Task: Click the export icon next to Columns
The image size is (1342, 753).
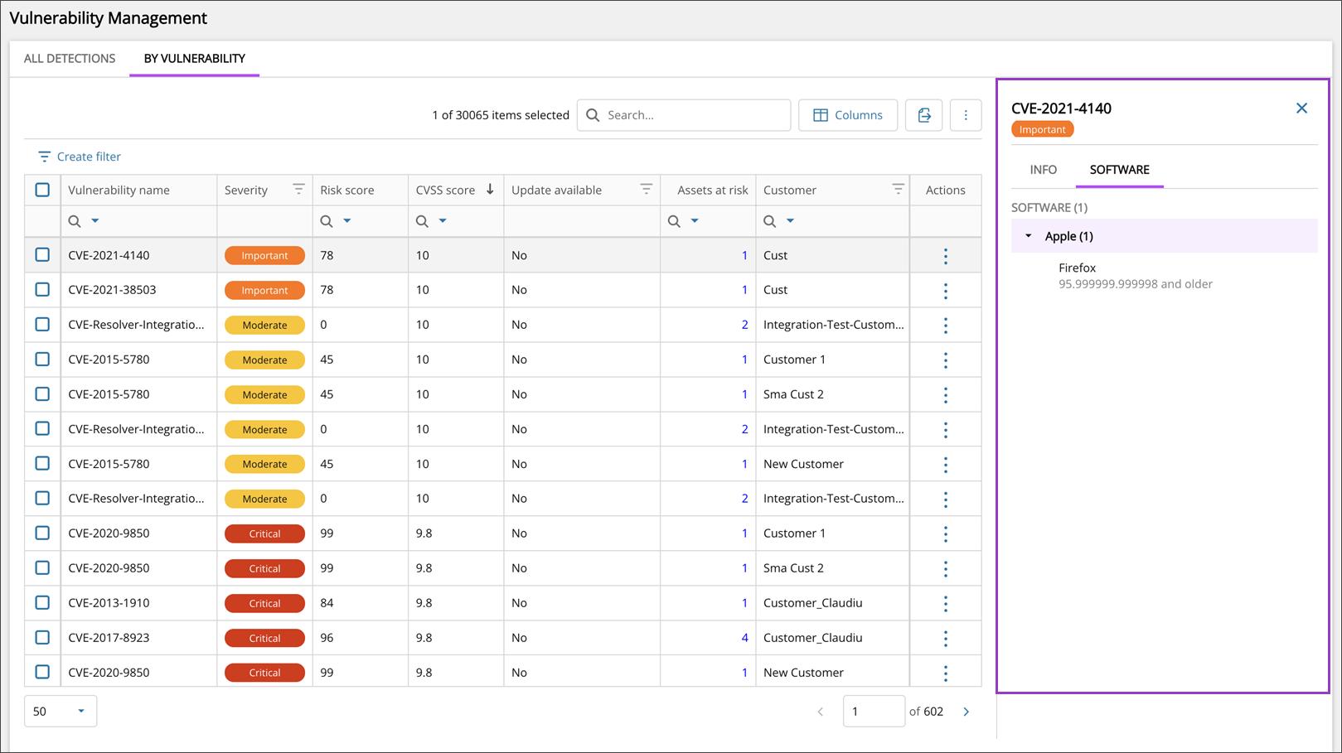Action: pyautogui.click(x=923, y=115)
